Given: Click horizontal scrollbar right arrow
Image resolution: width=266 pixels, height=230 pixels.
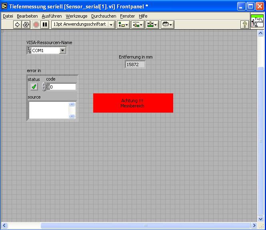Looking at the screenshot, I should coord(254,226).
